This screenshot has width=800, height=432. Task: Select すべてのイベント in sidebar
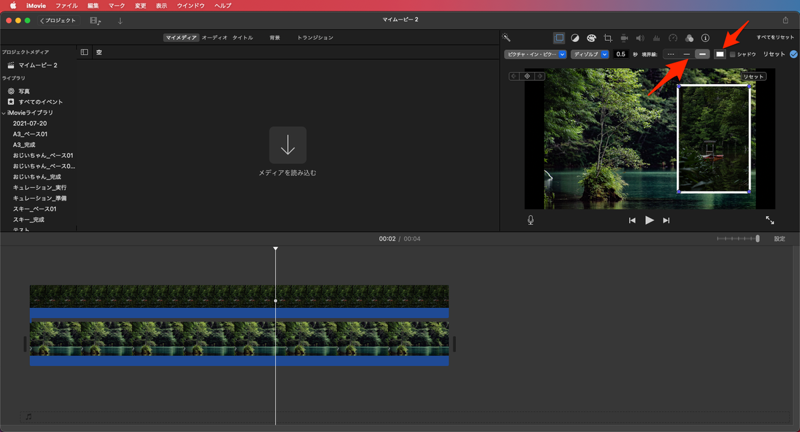pos(40,101)
